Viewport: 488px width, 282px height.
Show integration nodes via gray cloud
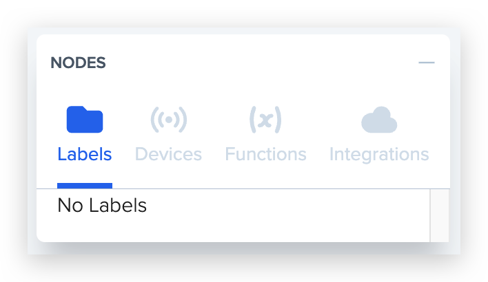click(x=379, y=120)
